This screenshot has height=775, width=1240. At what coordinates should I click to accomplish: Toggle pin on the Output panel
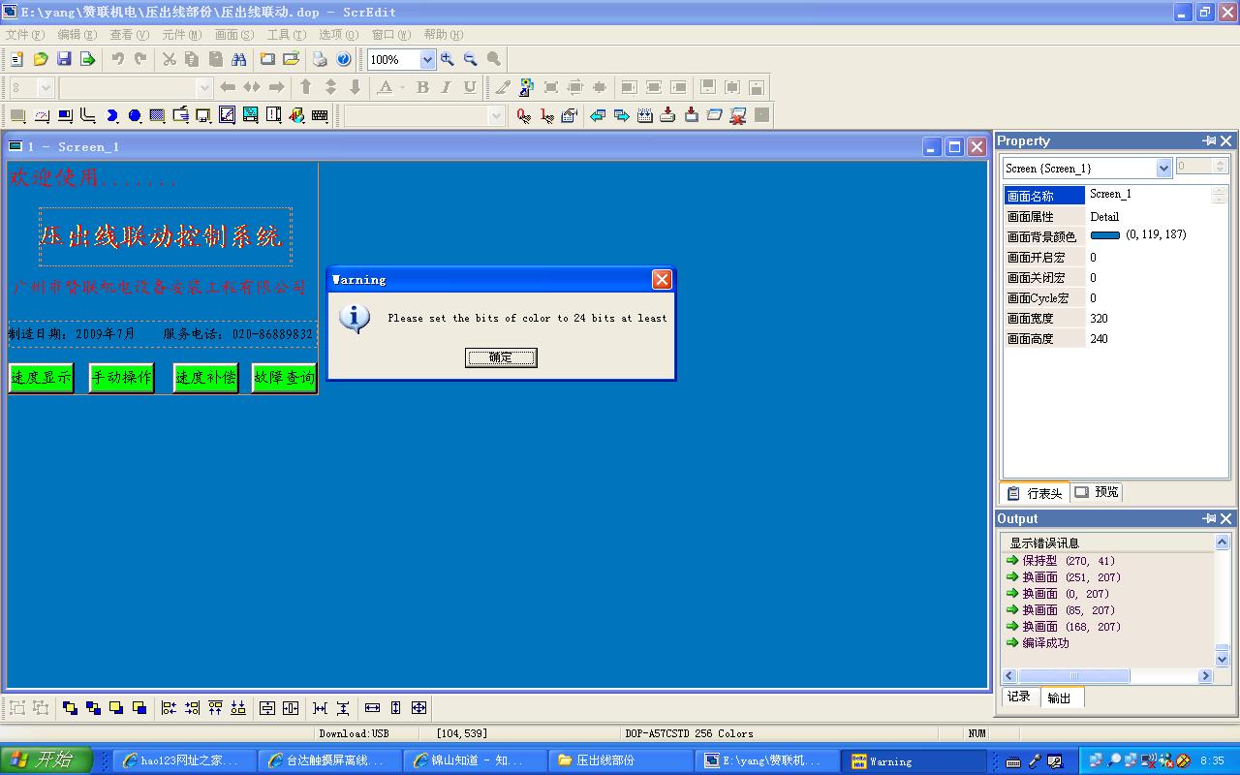tap(1209, 519)
